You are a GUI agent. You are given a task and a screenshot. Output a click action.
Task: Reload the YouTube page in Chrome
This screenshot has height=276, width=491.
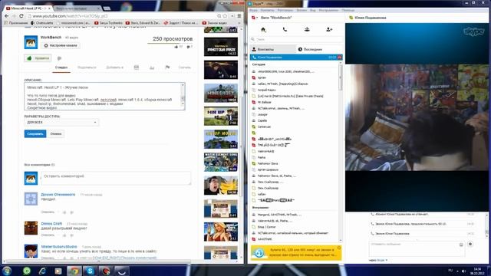coord(21,16)
